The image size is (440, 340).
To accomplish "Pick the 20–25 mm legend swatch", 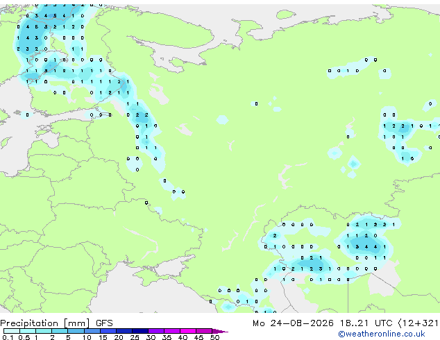I will (x=124, y=331).
